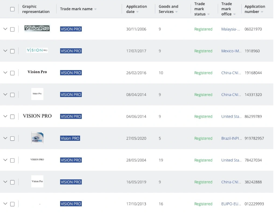Tick checkbox for the EUIPO row

point(12,204)
